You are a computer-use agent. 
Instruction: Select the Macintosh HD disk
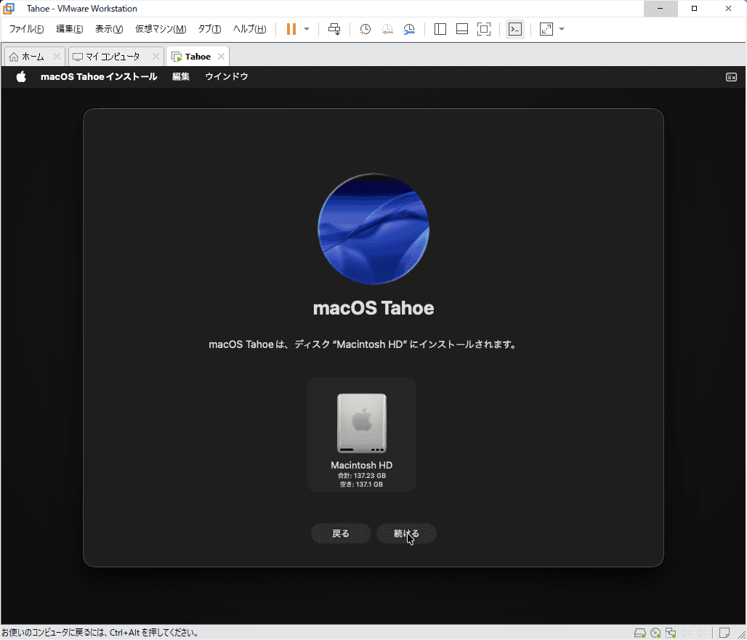362,434
